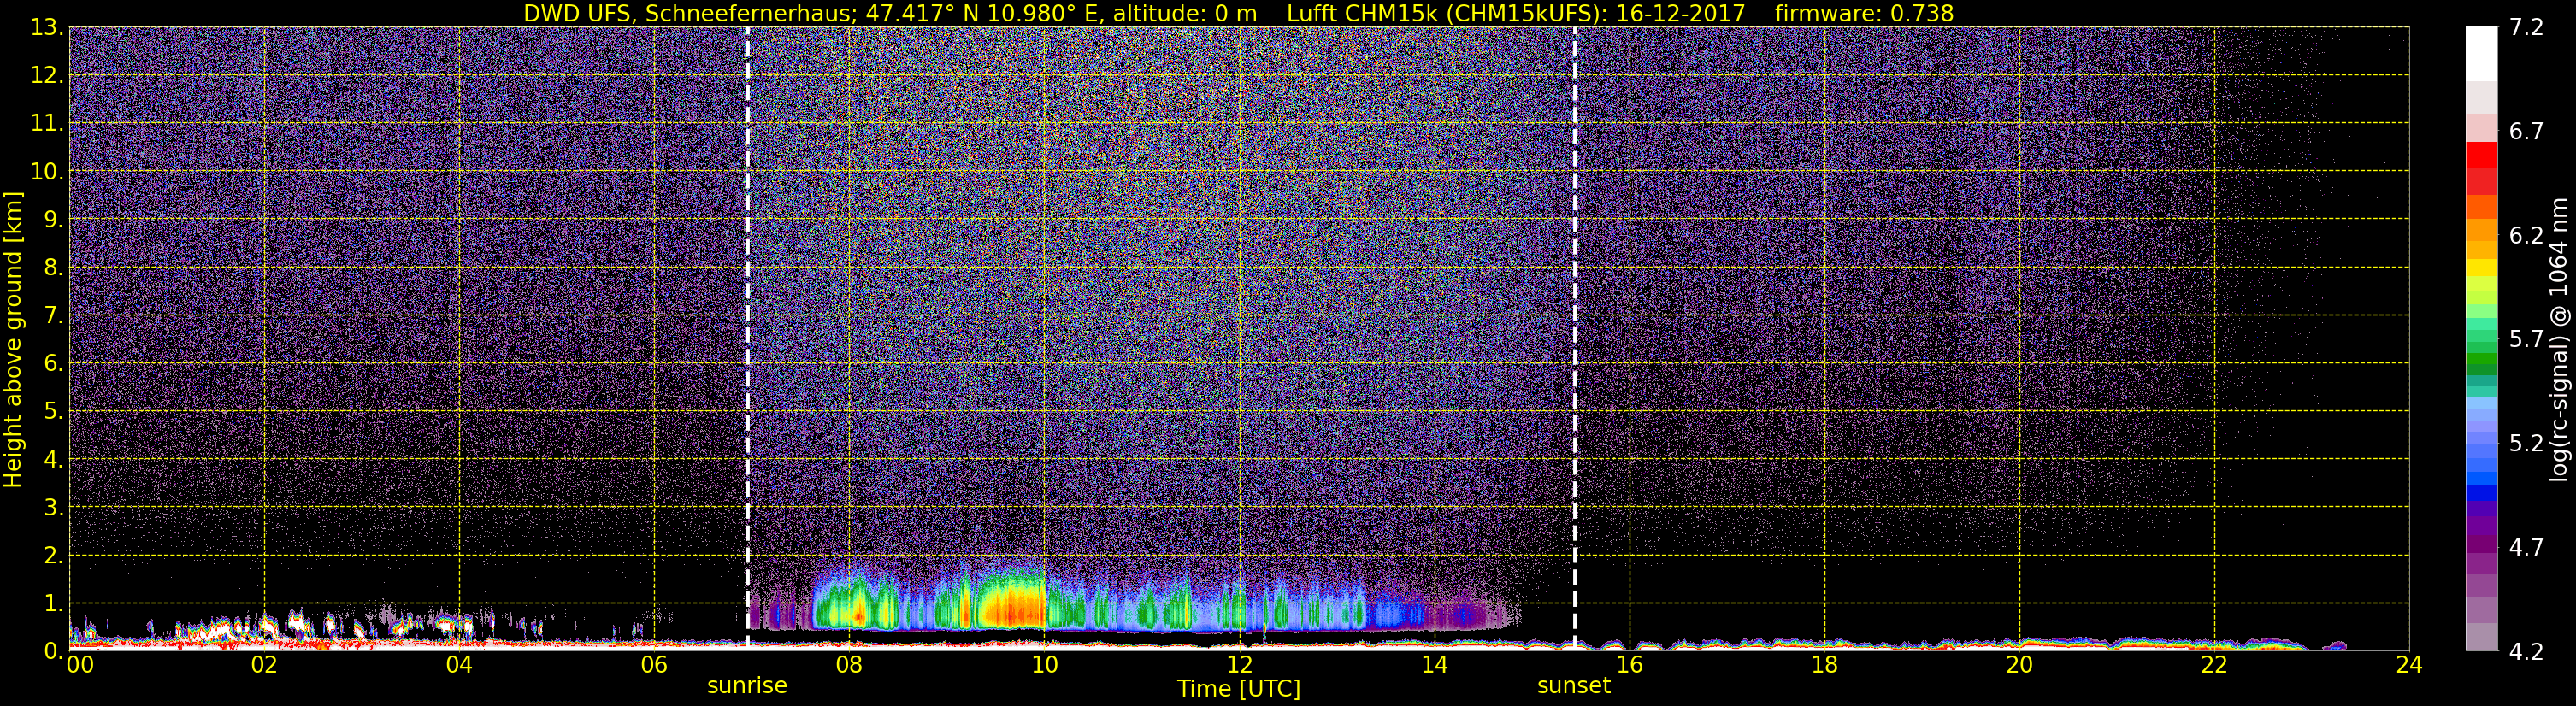This screenshot has height=706, width=2576.
Task: Click colorbar value "6.7"
Action: pyautogui.click(x=2526, y=132)
